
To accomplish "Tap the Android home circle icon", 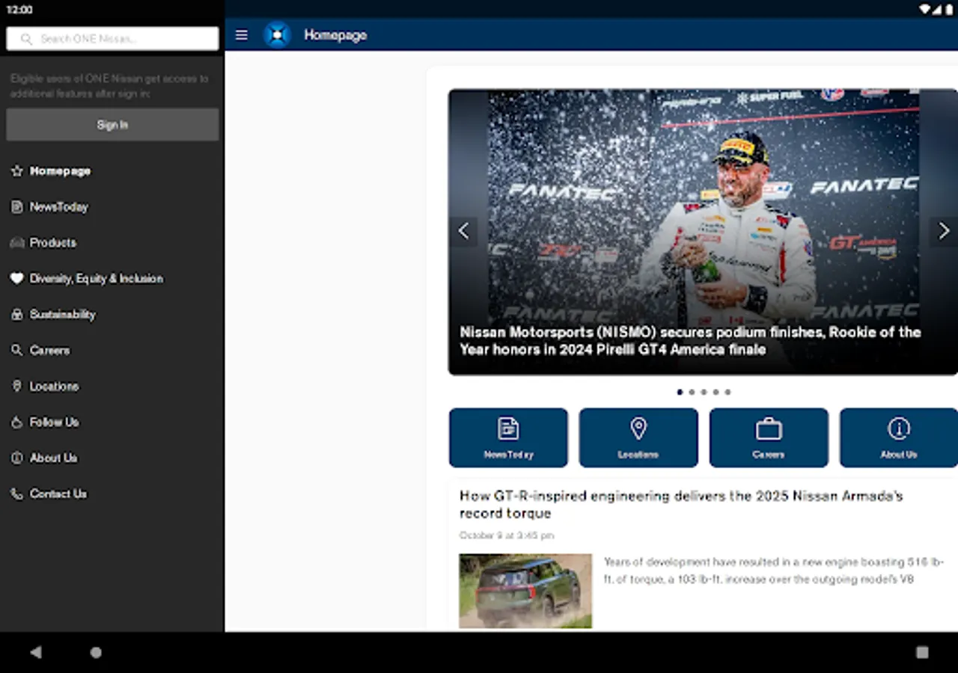I will click(x=96, y=652).
